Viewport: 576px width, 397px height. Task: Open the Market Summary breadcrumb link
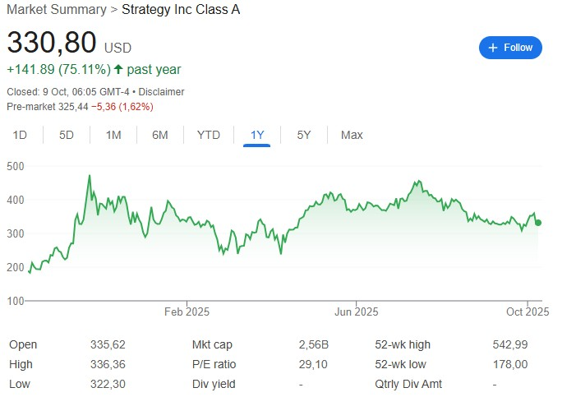56,10
